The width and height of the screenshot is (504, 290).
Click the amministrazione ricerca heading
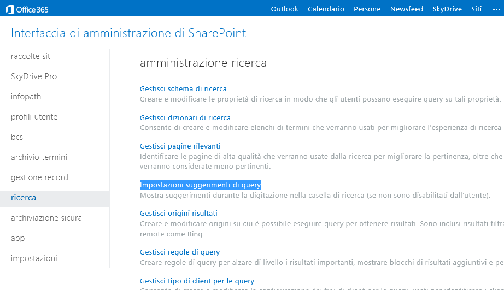tap(203, 63)
